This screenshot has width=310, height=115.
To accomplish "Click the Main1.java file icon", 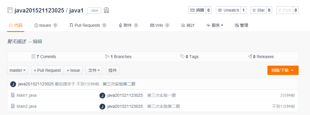I will coord(13,95).
